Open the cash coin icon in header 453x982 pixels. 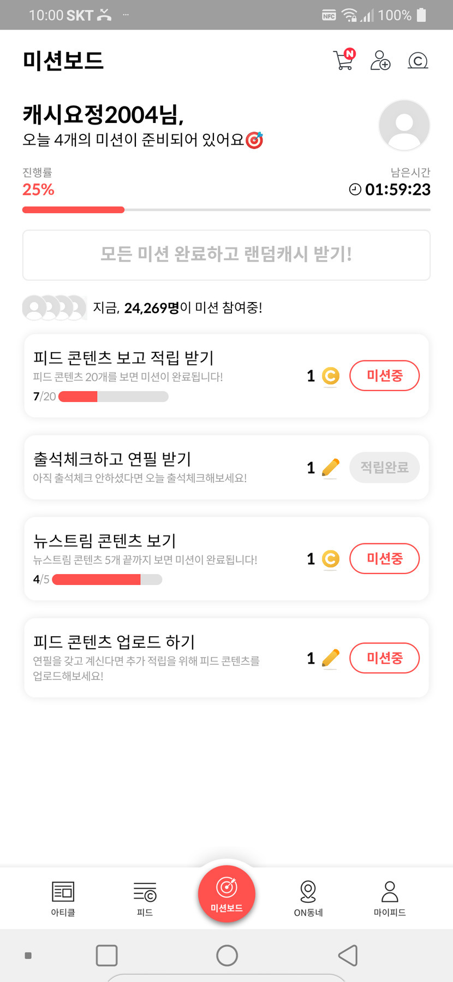coord(418,60)
